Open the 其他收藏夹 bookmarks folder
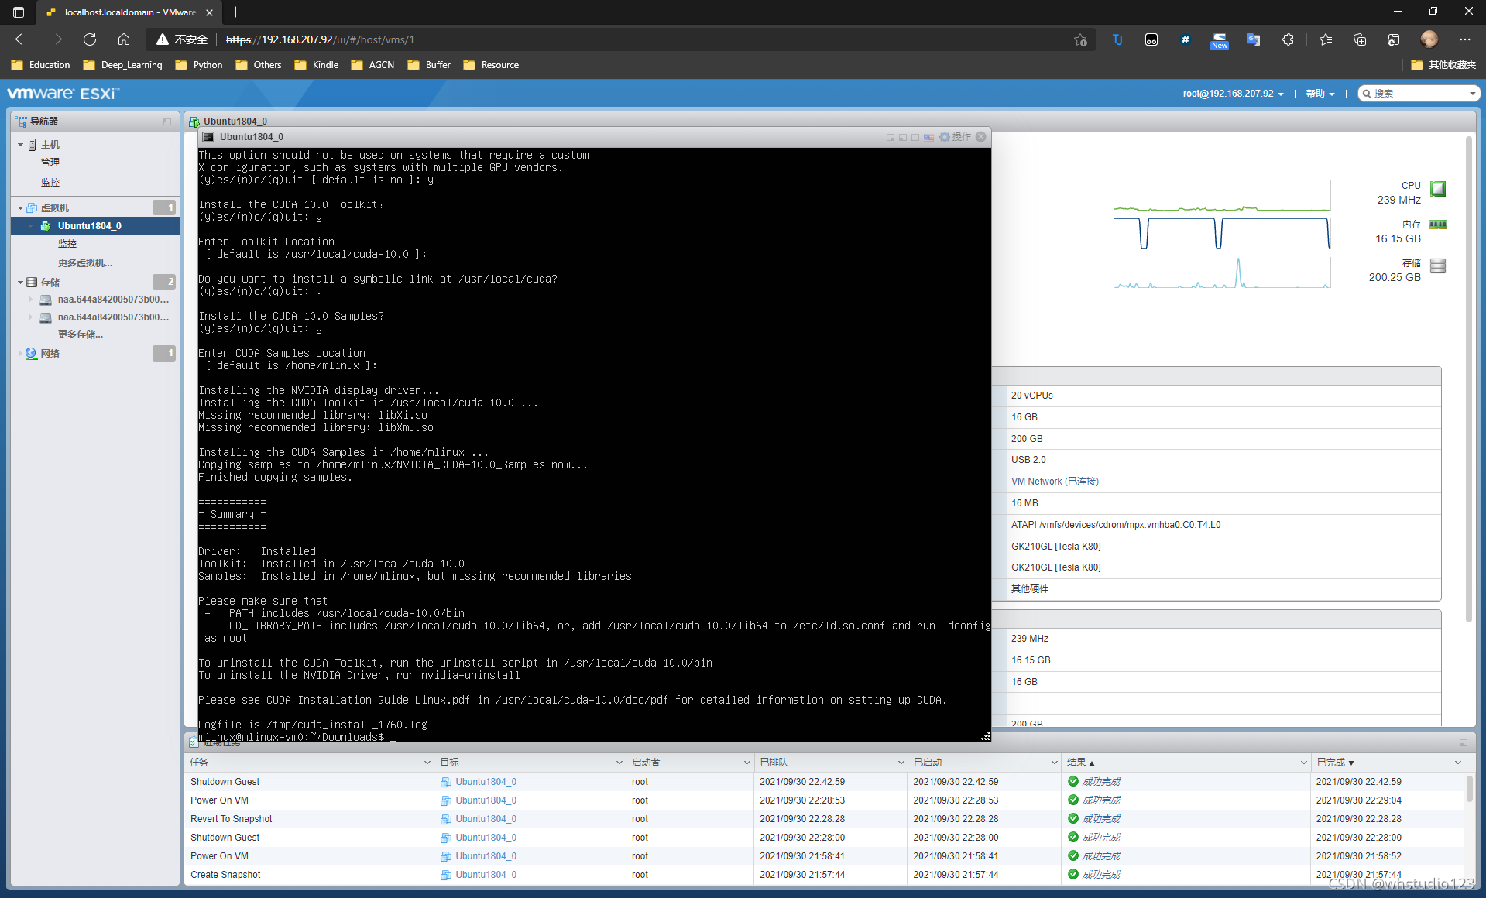This screenshot has height=898, width=1486. [1443, 65]
